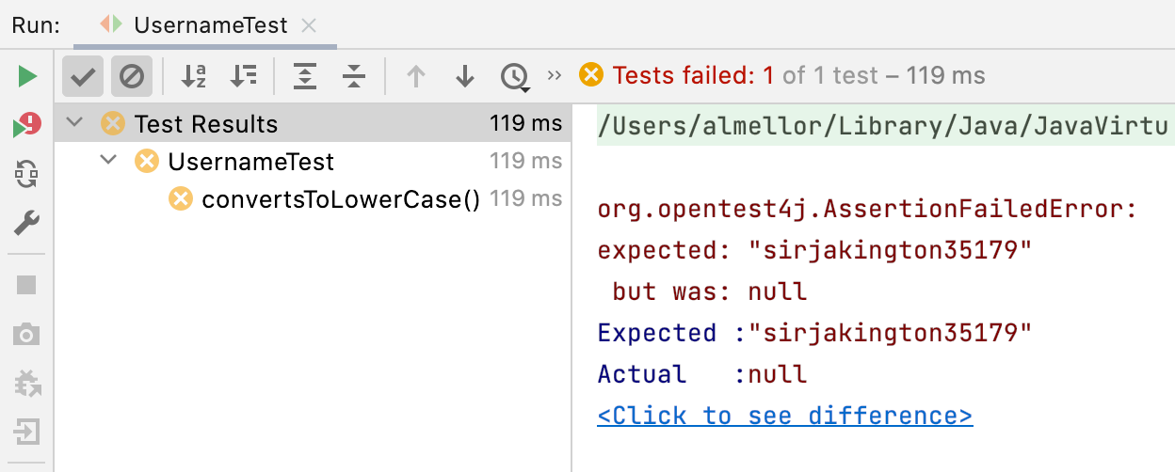Click the Stop square icon
This screenshot has width=1175, height=472.
[x=27, y=285]
